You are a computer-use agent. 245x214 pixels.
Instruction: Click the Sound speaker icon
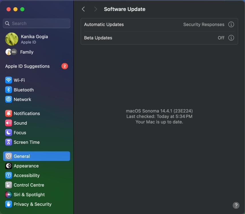click(x=9, y=123)
